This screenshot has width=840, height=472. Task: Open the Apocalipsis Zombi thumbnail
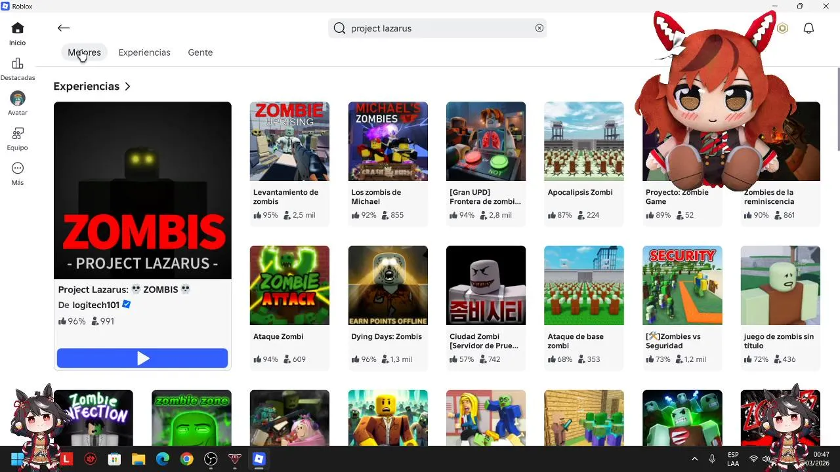point(584,141)
